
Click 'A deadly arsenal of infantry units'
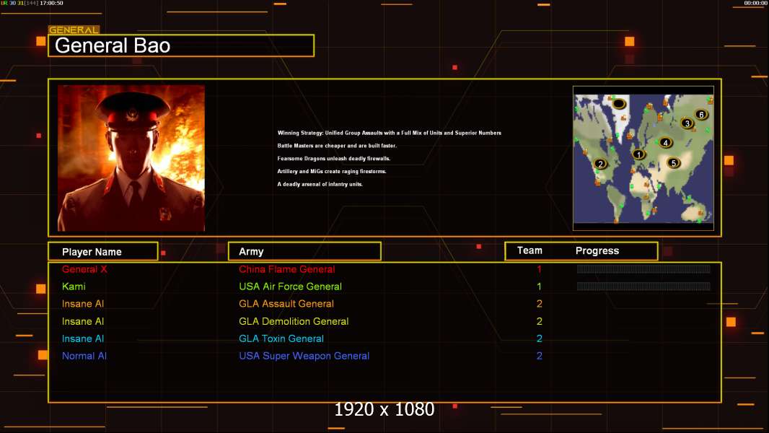pos(320,184)
